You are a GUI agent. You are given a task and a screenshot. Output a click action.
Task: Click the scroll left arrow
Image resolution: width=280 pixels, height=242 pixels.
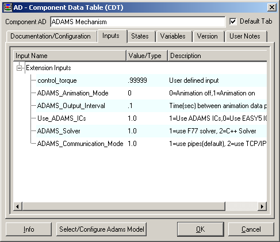click(x=18, y=206)
